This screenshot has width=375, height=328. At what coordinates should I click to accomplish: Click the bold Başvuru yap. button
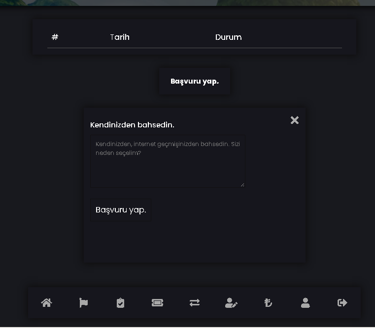(195, 81)
